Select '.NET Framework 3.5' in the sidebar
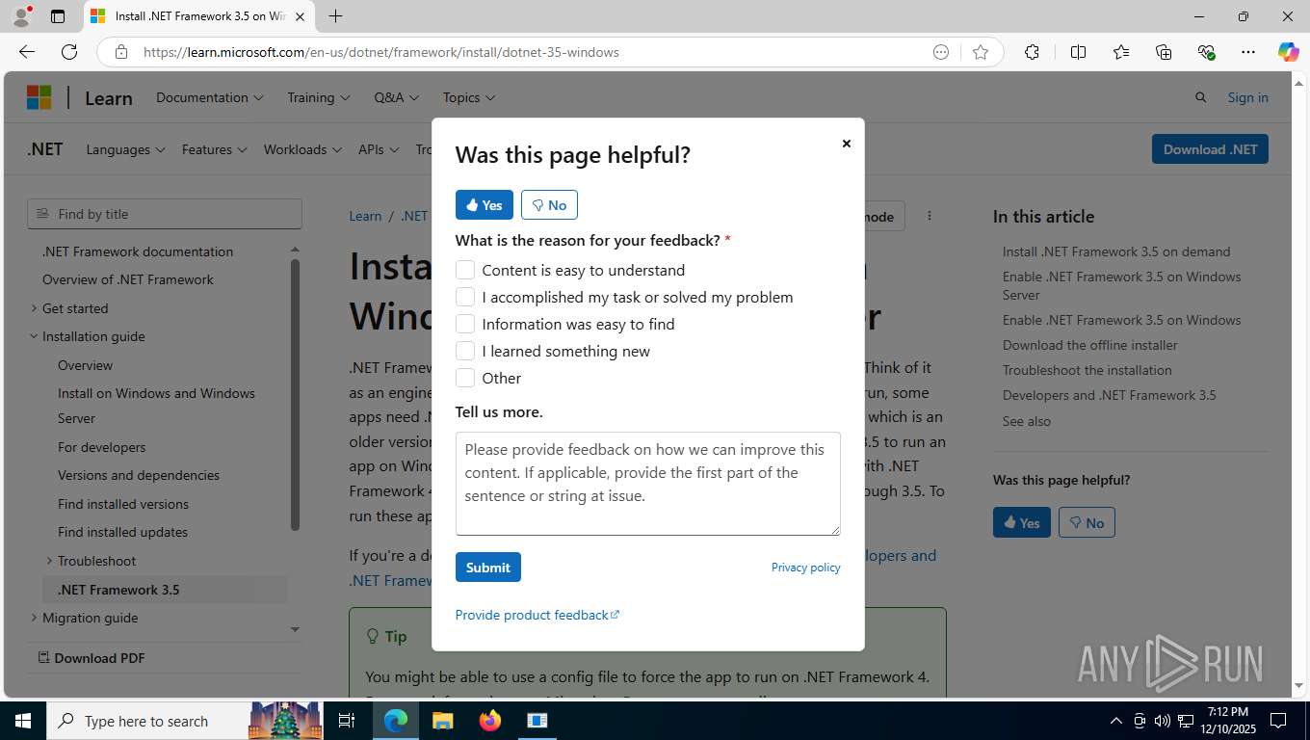Viewport: 1310px width, 740px height. (166, 590)
